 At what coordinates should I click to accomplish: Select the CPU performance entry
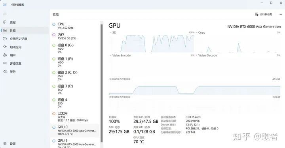[x=75, y=26]
